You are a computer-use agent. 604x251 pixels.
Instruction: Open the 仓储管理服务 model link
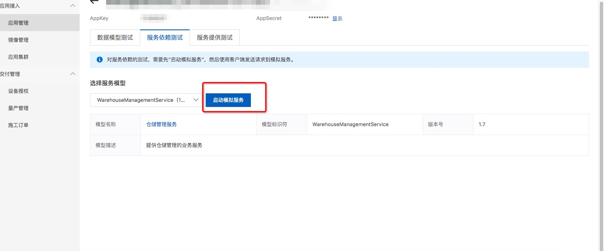coord(161,124)
